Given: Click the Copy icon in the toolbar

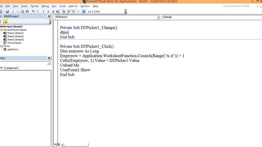Looking at the screenshot, I should (x=18, y=11).
